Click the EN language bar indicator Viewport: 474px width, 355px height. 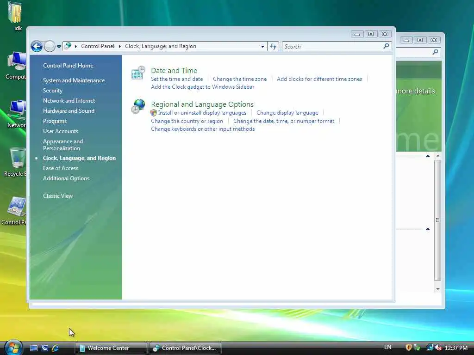click(387, 347)
